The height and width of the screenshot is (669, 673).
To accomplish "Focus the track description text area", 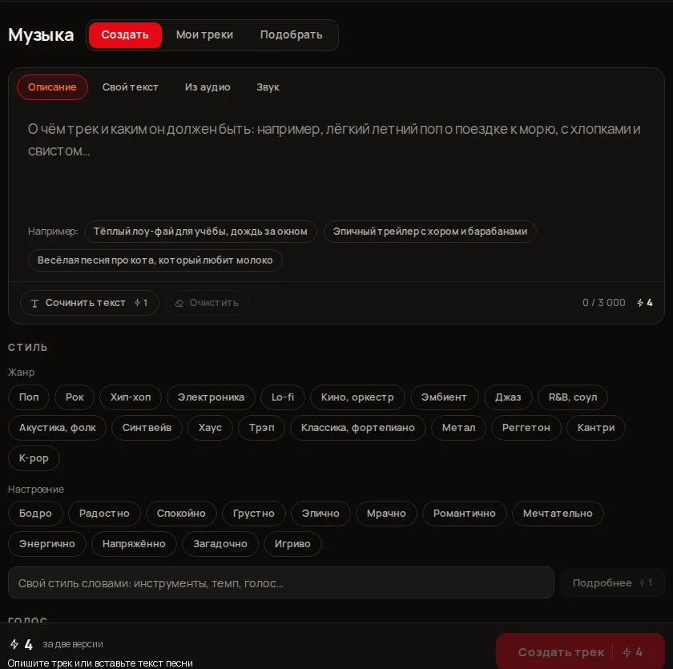I will click(336, 163).
